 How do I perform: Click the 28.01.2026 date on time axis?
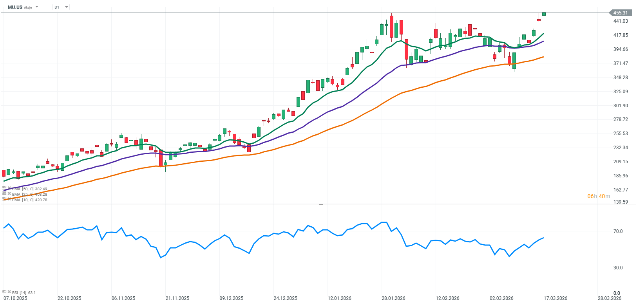[393, 298]
